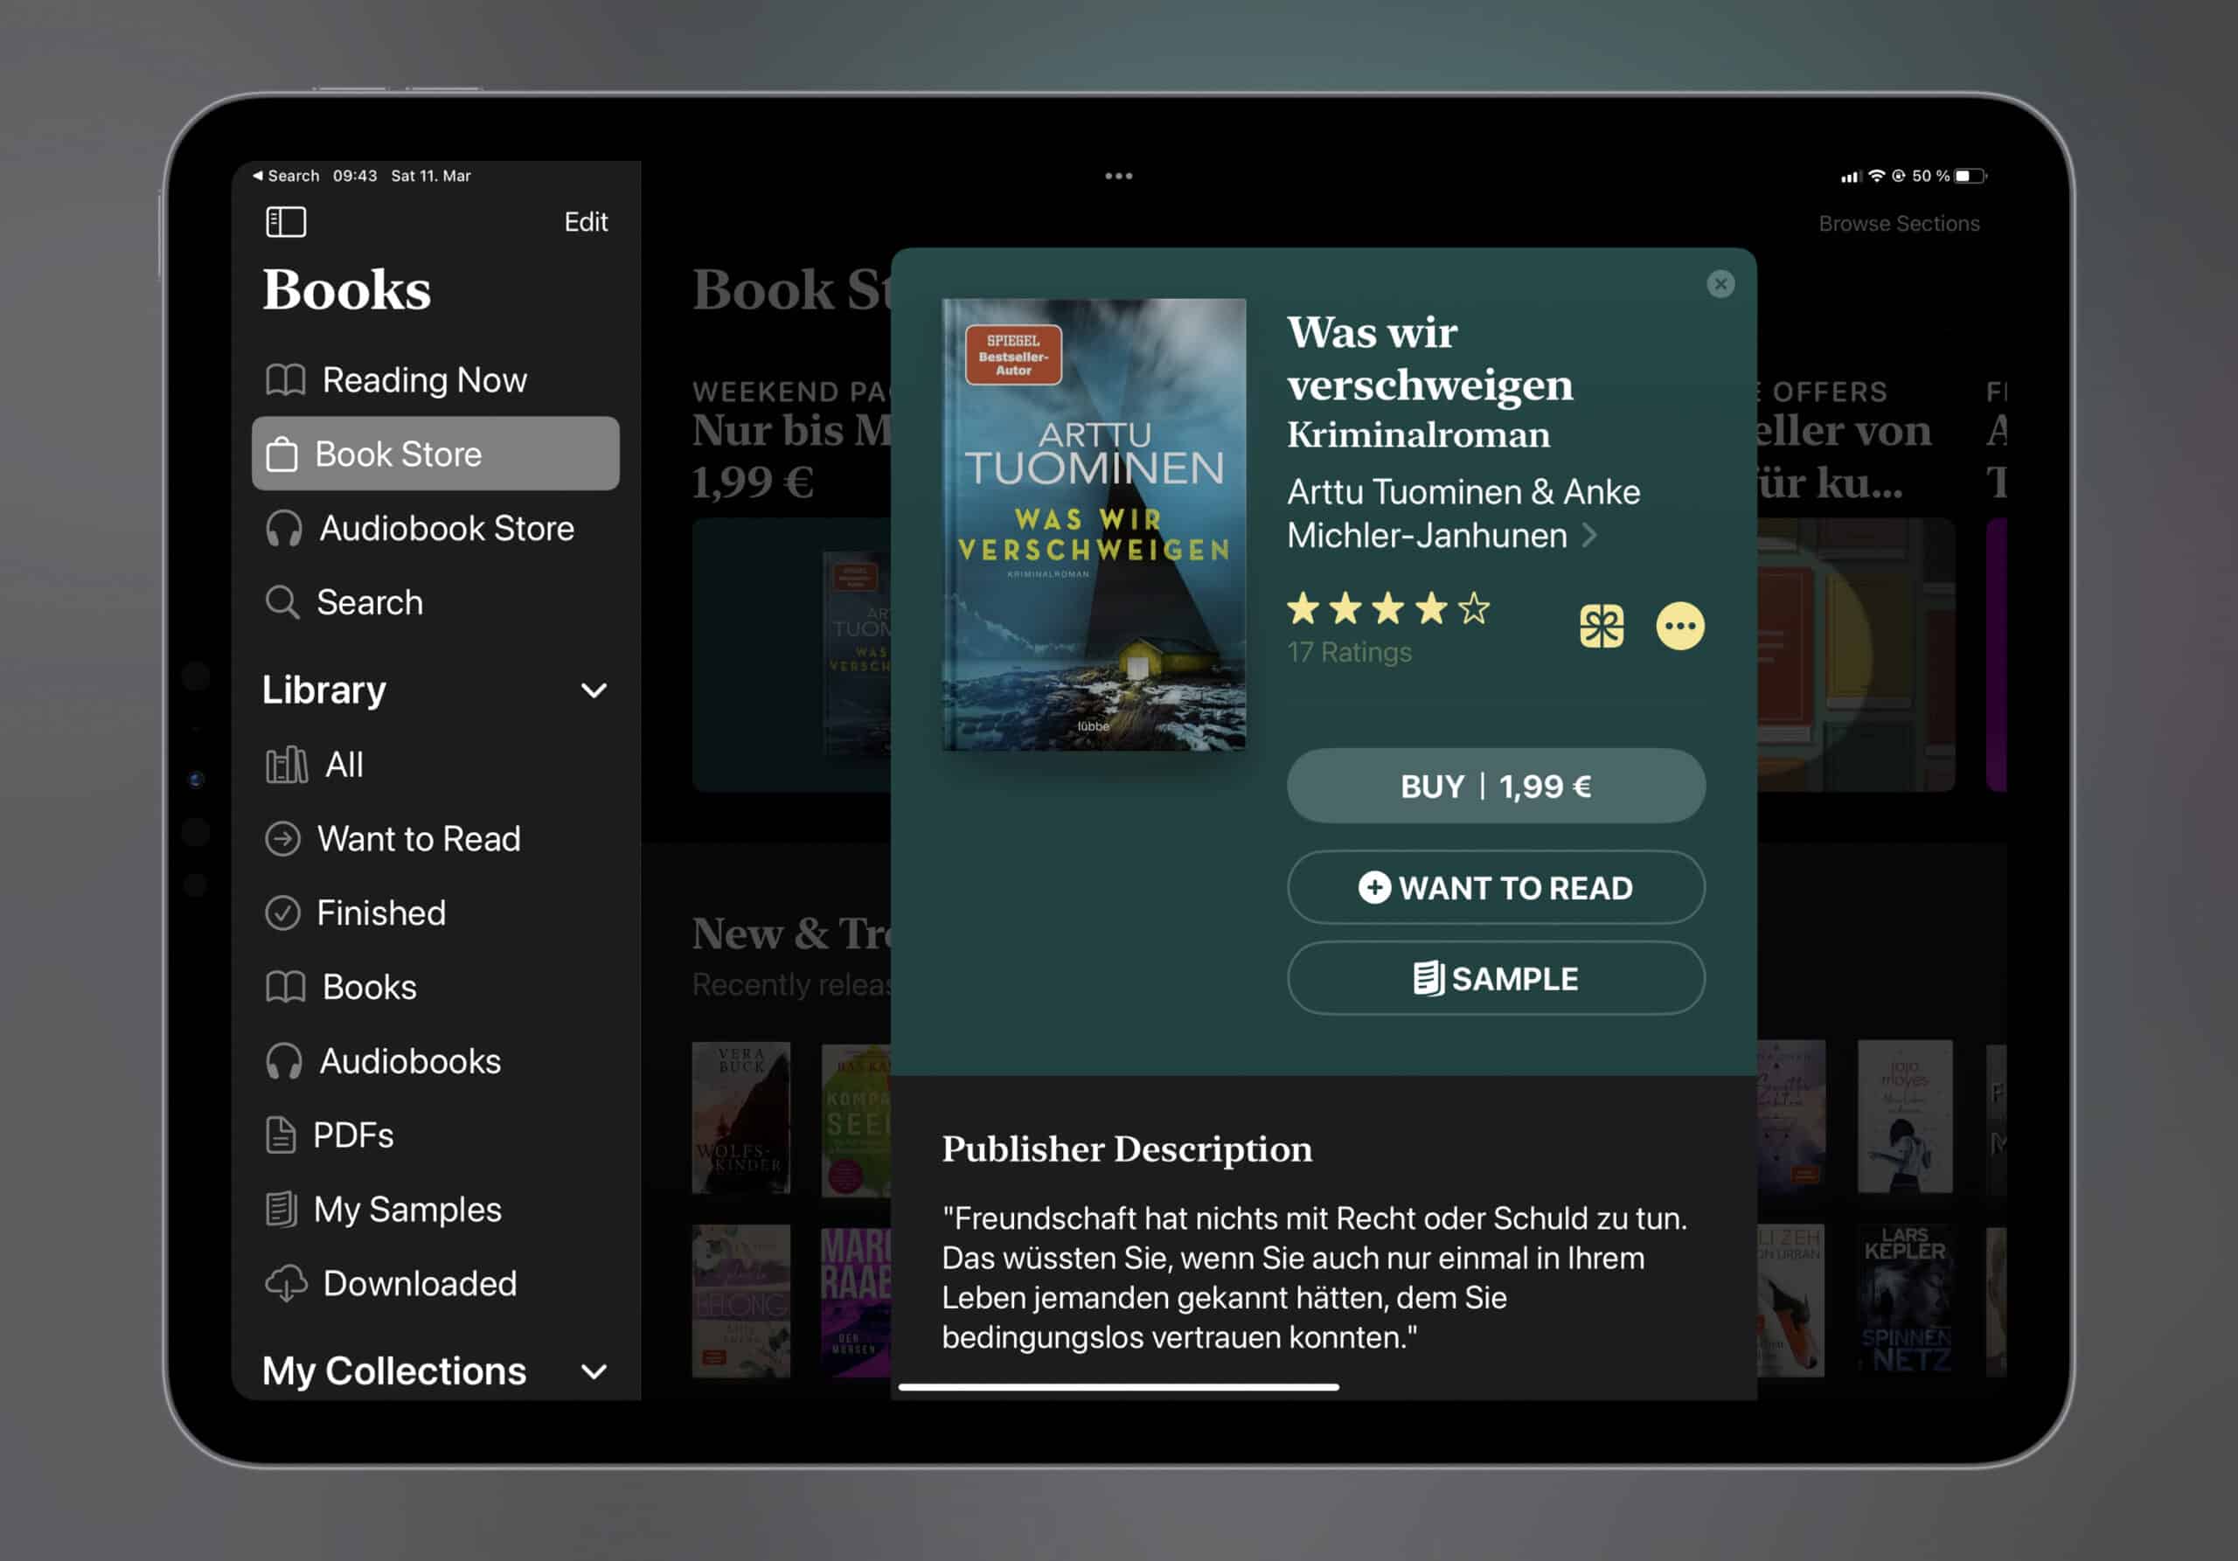The width and height of the screenshot is (2238, 1561).
Task: Click the Finished checkmark-circle icon
Action: (282, 913)
